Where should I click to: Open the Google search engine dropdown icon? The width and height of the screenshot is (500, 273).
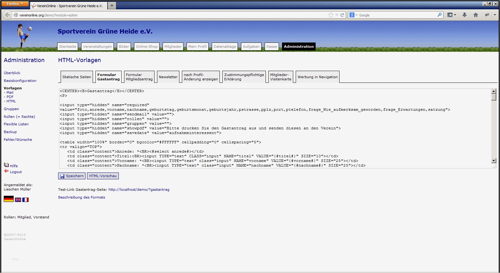(353, 15)
